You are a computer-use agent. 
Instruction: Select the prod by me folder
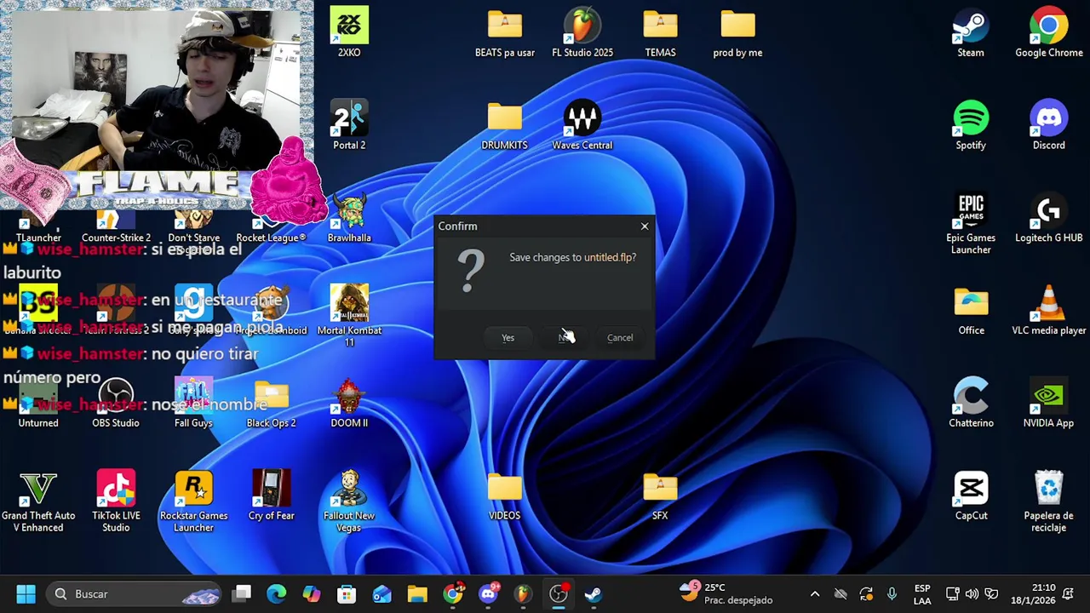tap(737, 32)
